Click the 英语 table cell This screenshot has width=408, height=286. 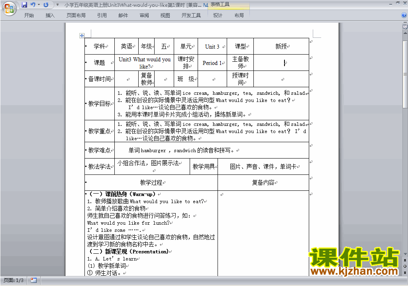click(127, 46)
